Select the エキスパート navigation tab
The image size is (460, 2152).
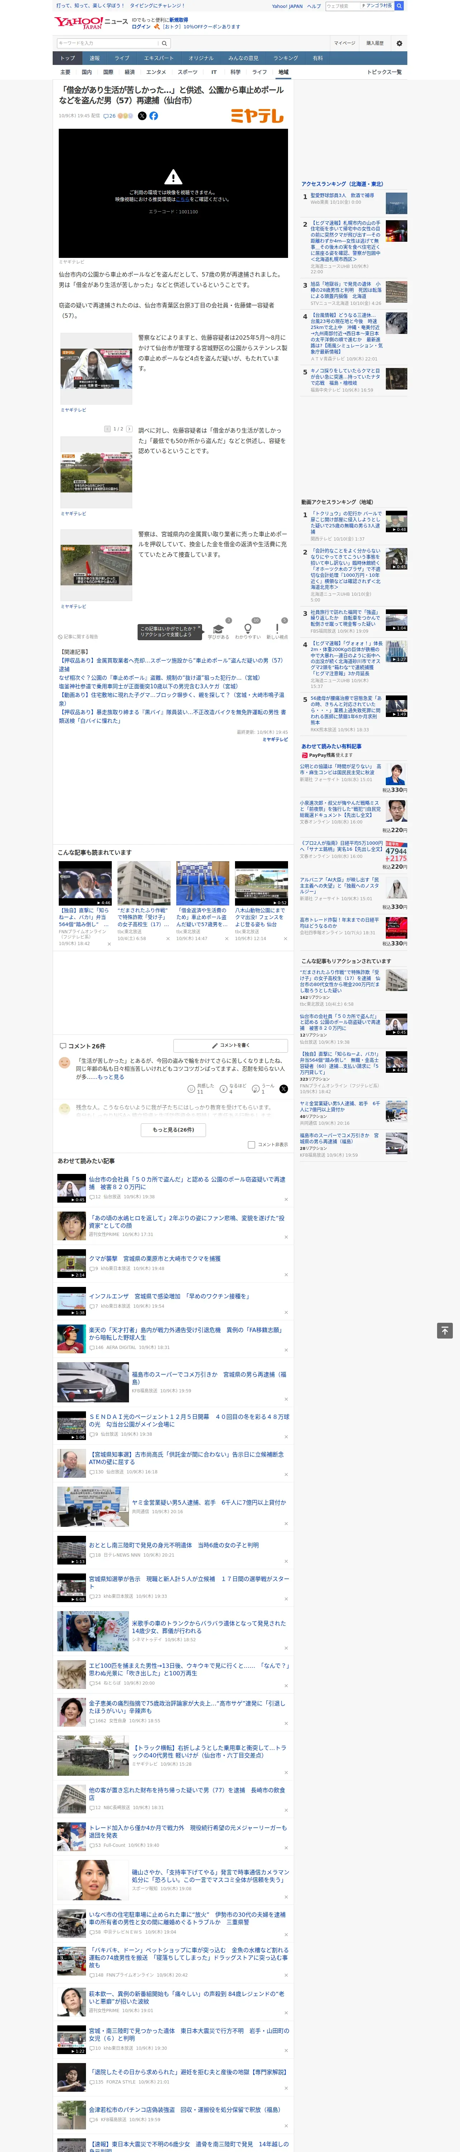159,58
